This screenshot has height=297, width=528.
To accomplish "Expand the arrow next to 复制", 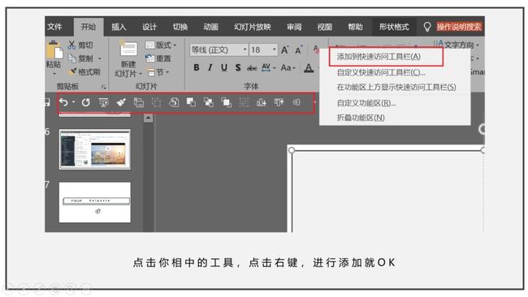I will click(100, 58).
